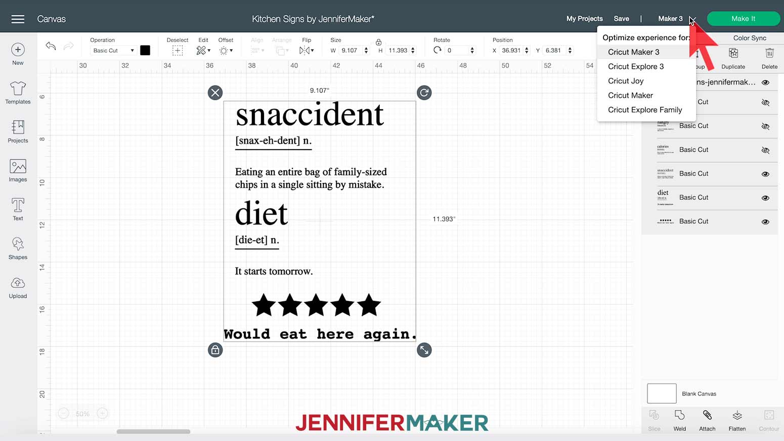Image resolution: width=784 pixels, height=441 pixels.
Task: Hide the stars Basic Cut layer
Action: [765, 222]
